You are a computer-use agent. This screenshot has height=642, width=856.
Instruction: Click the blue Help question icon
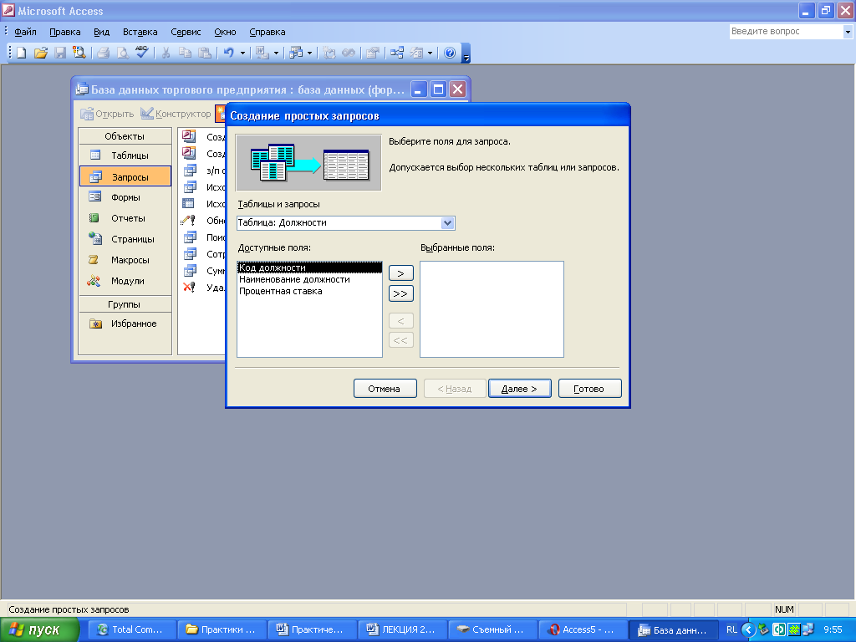coord(450,53)
